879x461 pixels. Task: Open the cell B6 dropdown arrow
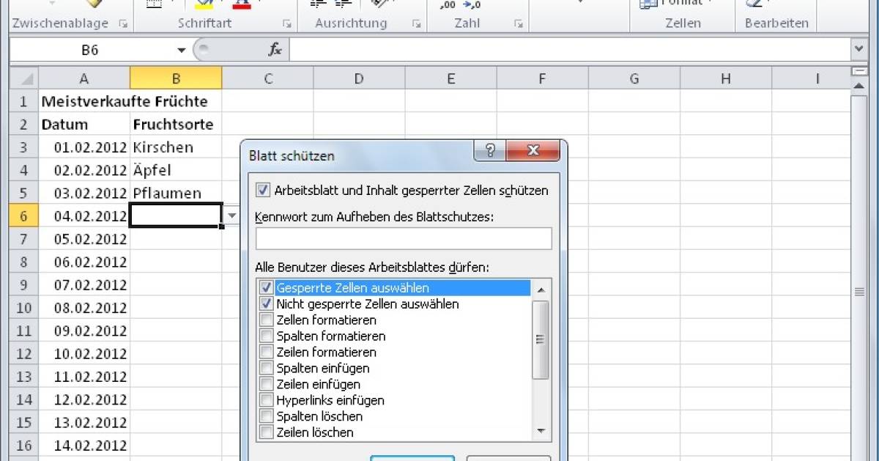[x=232, y=215]
